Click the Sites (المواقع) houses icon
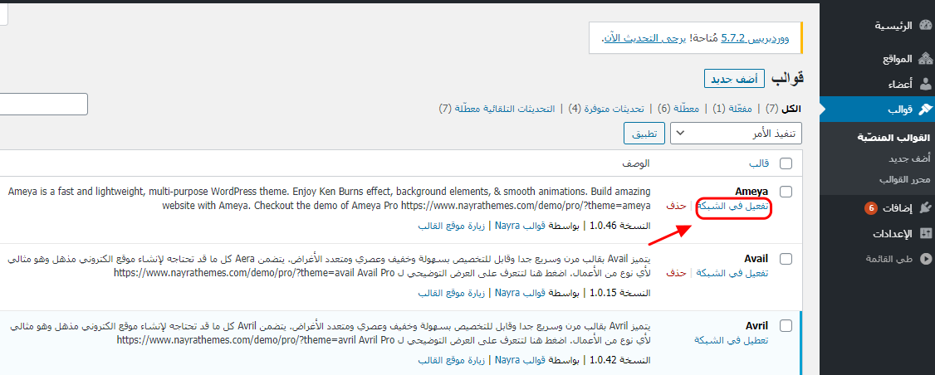The height and width of the screenshot is (375, 935). (925, 59)
